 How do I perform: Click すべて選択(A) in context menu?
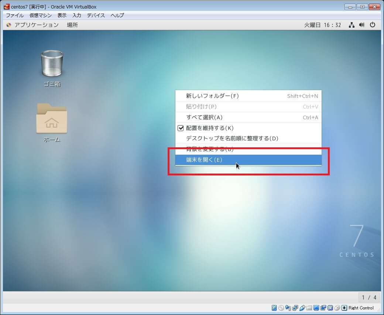tap(204, 117)
